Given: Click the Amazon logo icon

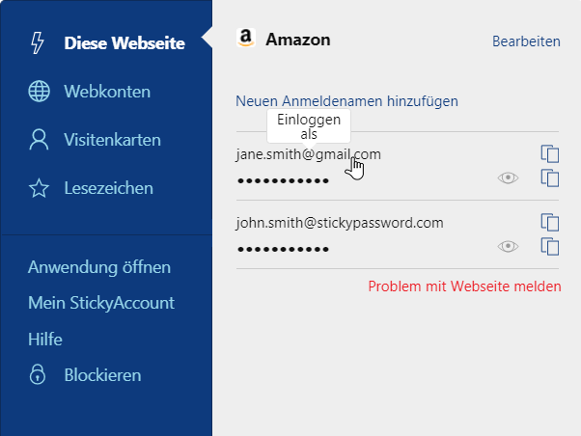Looking at the screenshot, I should tap(246, 39).
